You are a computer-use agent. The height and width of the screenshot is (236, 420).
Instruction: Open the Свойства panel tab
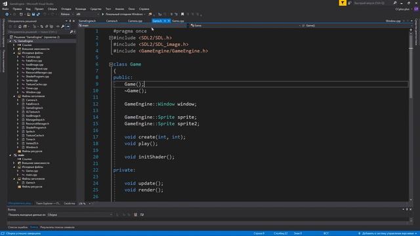70,204
